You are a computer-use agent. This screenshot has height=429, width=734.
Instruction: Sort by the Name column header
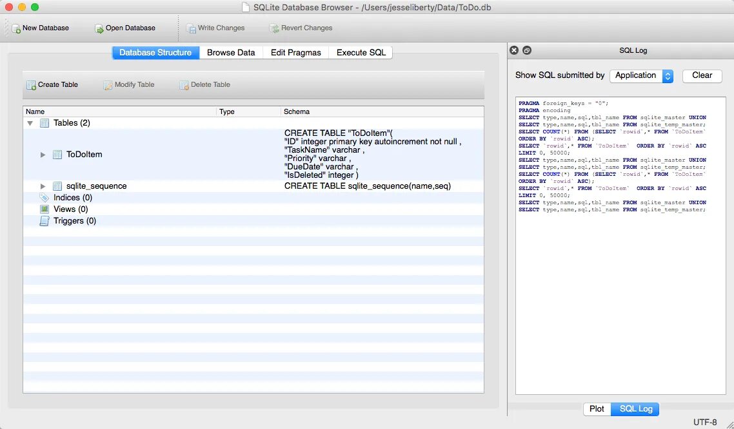pyautogui.click(x=119, y=111)
